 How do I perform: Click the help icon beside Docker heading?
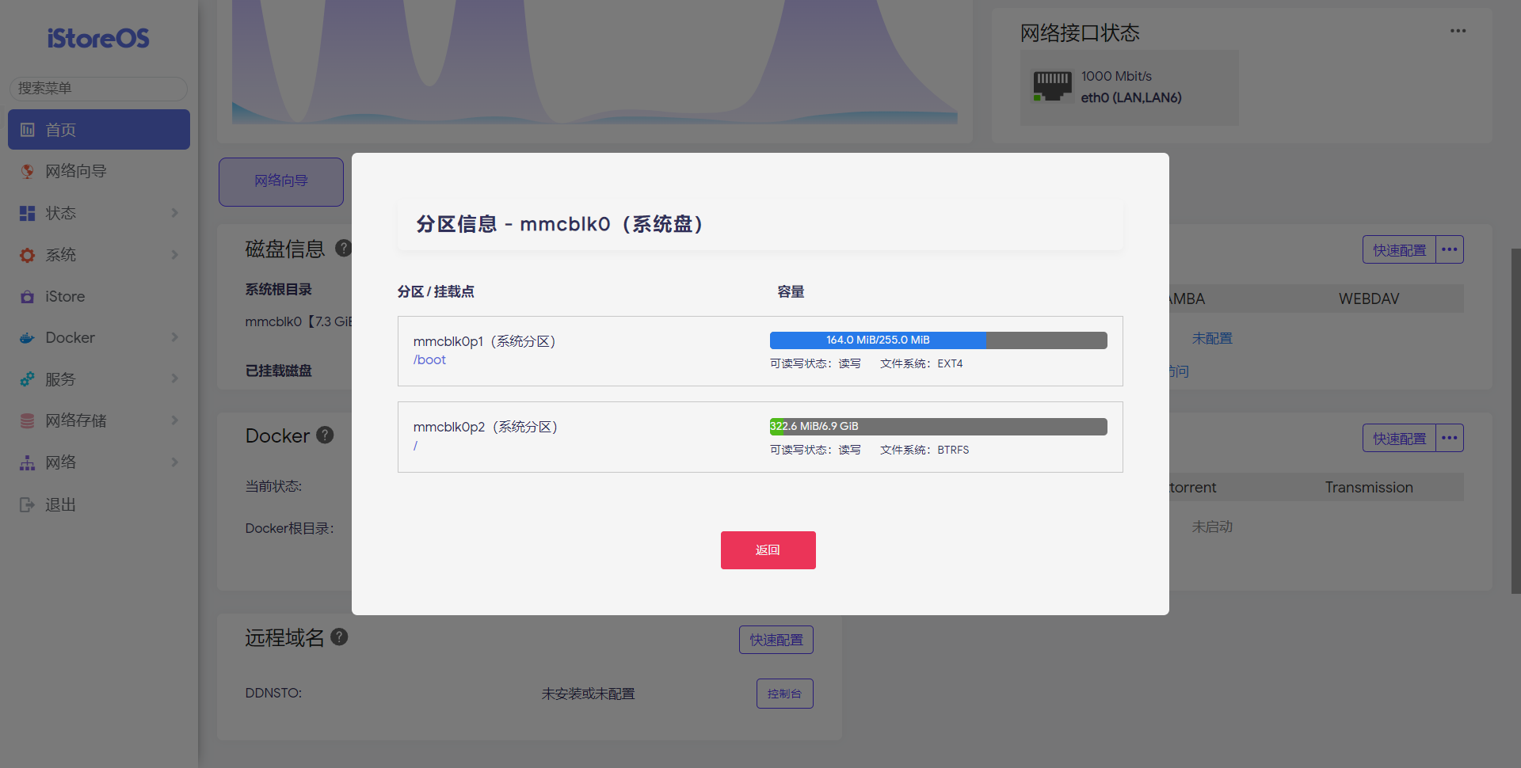325,435
